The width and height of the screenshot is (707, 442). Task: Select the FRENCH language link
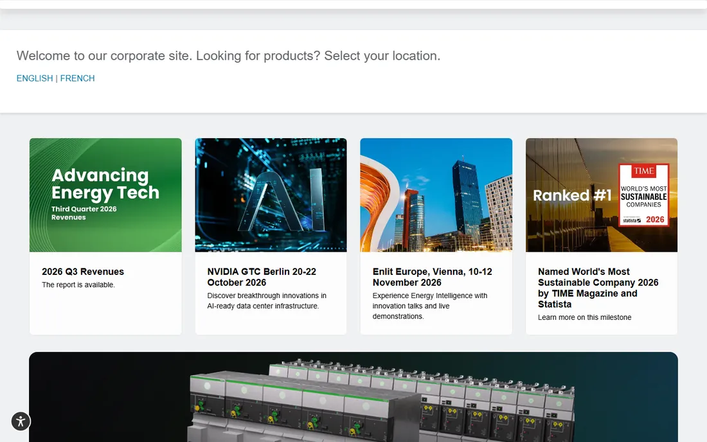(x=78, y=78)
